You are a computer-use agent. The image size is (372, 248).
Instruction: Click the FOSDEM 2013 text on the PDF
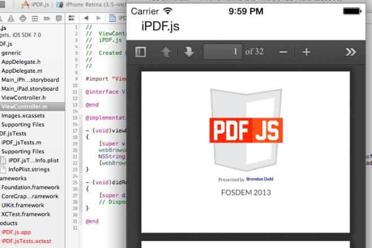click(246, 192)
